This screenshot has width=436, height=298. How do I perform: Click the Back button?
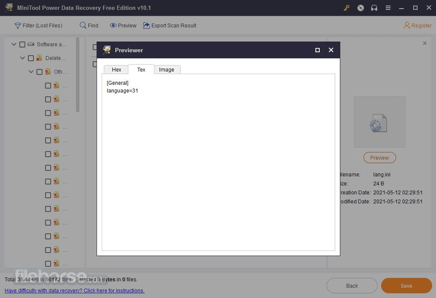pyautogui.click(x=352, y=286)
